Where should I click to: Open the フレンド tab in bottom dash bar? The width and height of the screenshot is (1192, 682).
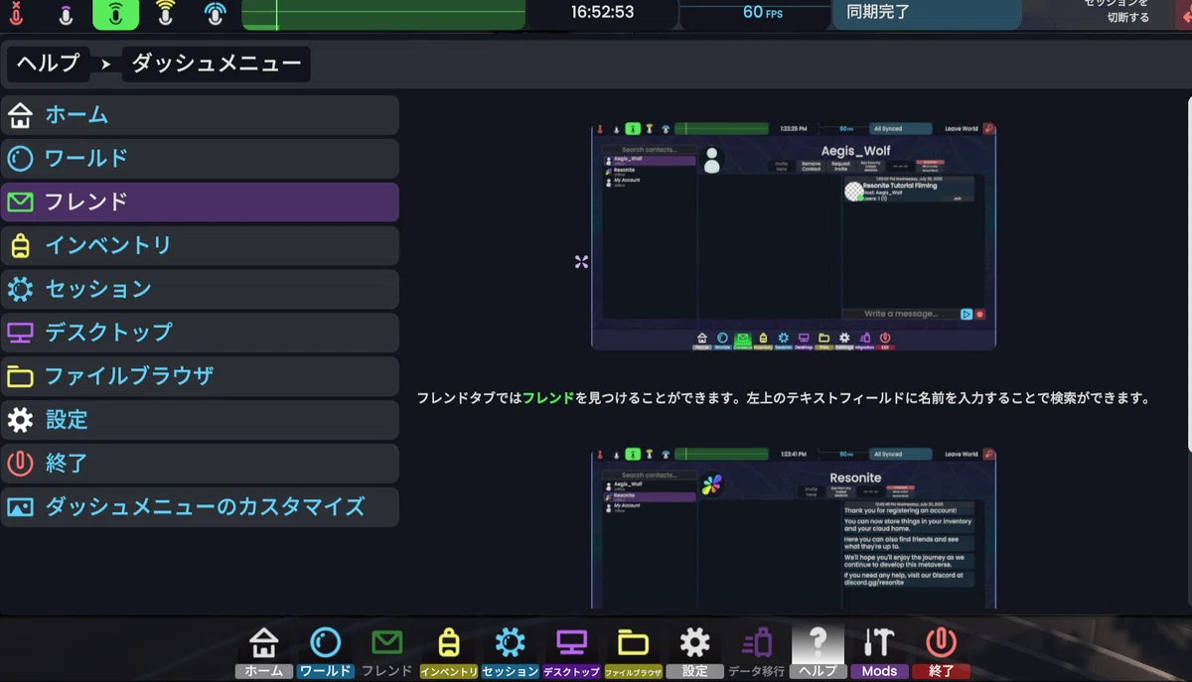point(386,651)
